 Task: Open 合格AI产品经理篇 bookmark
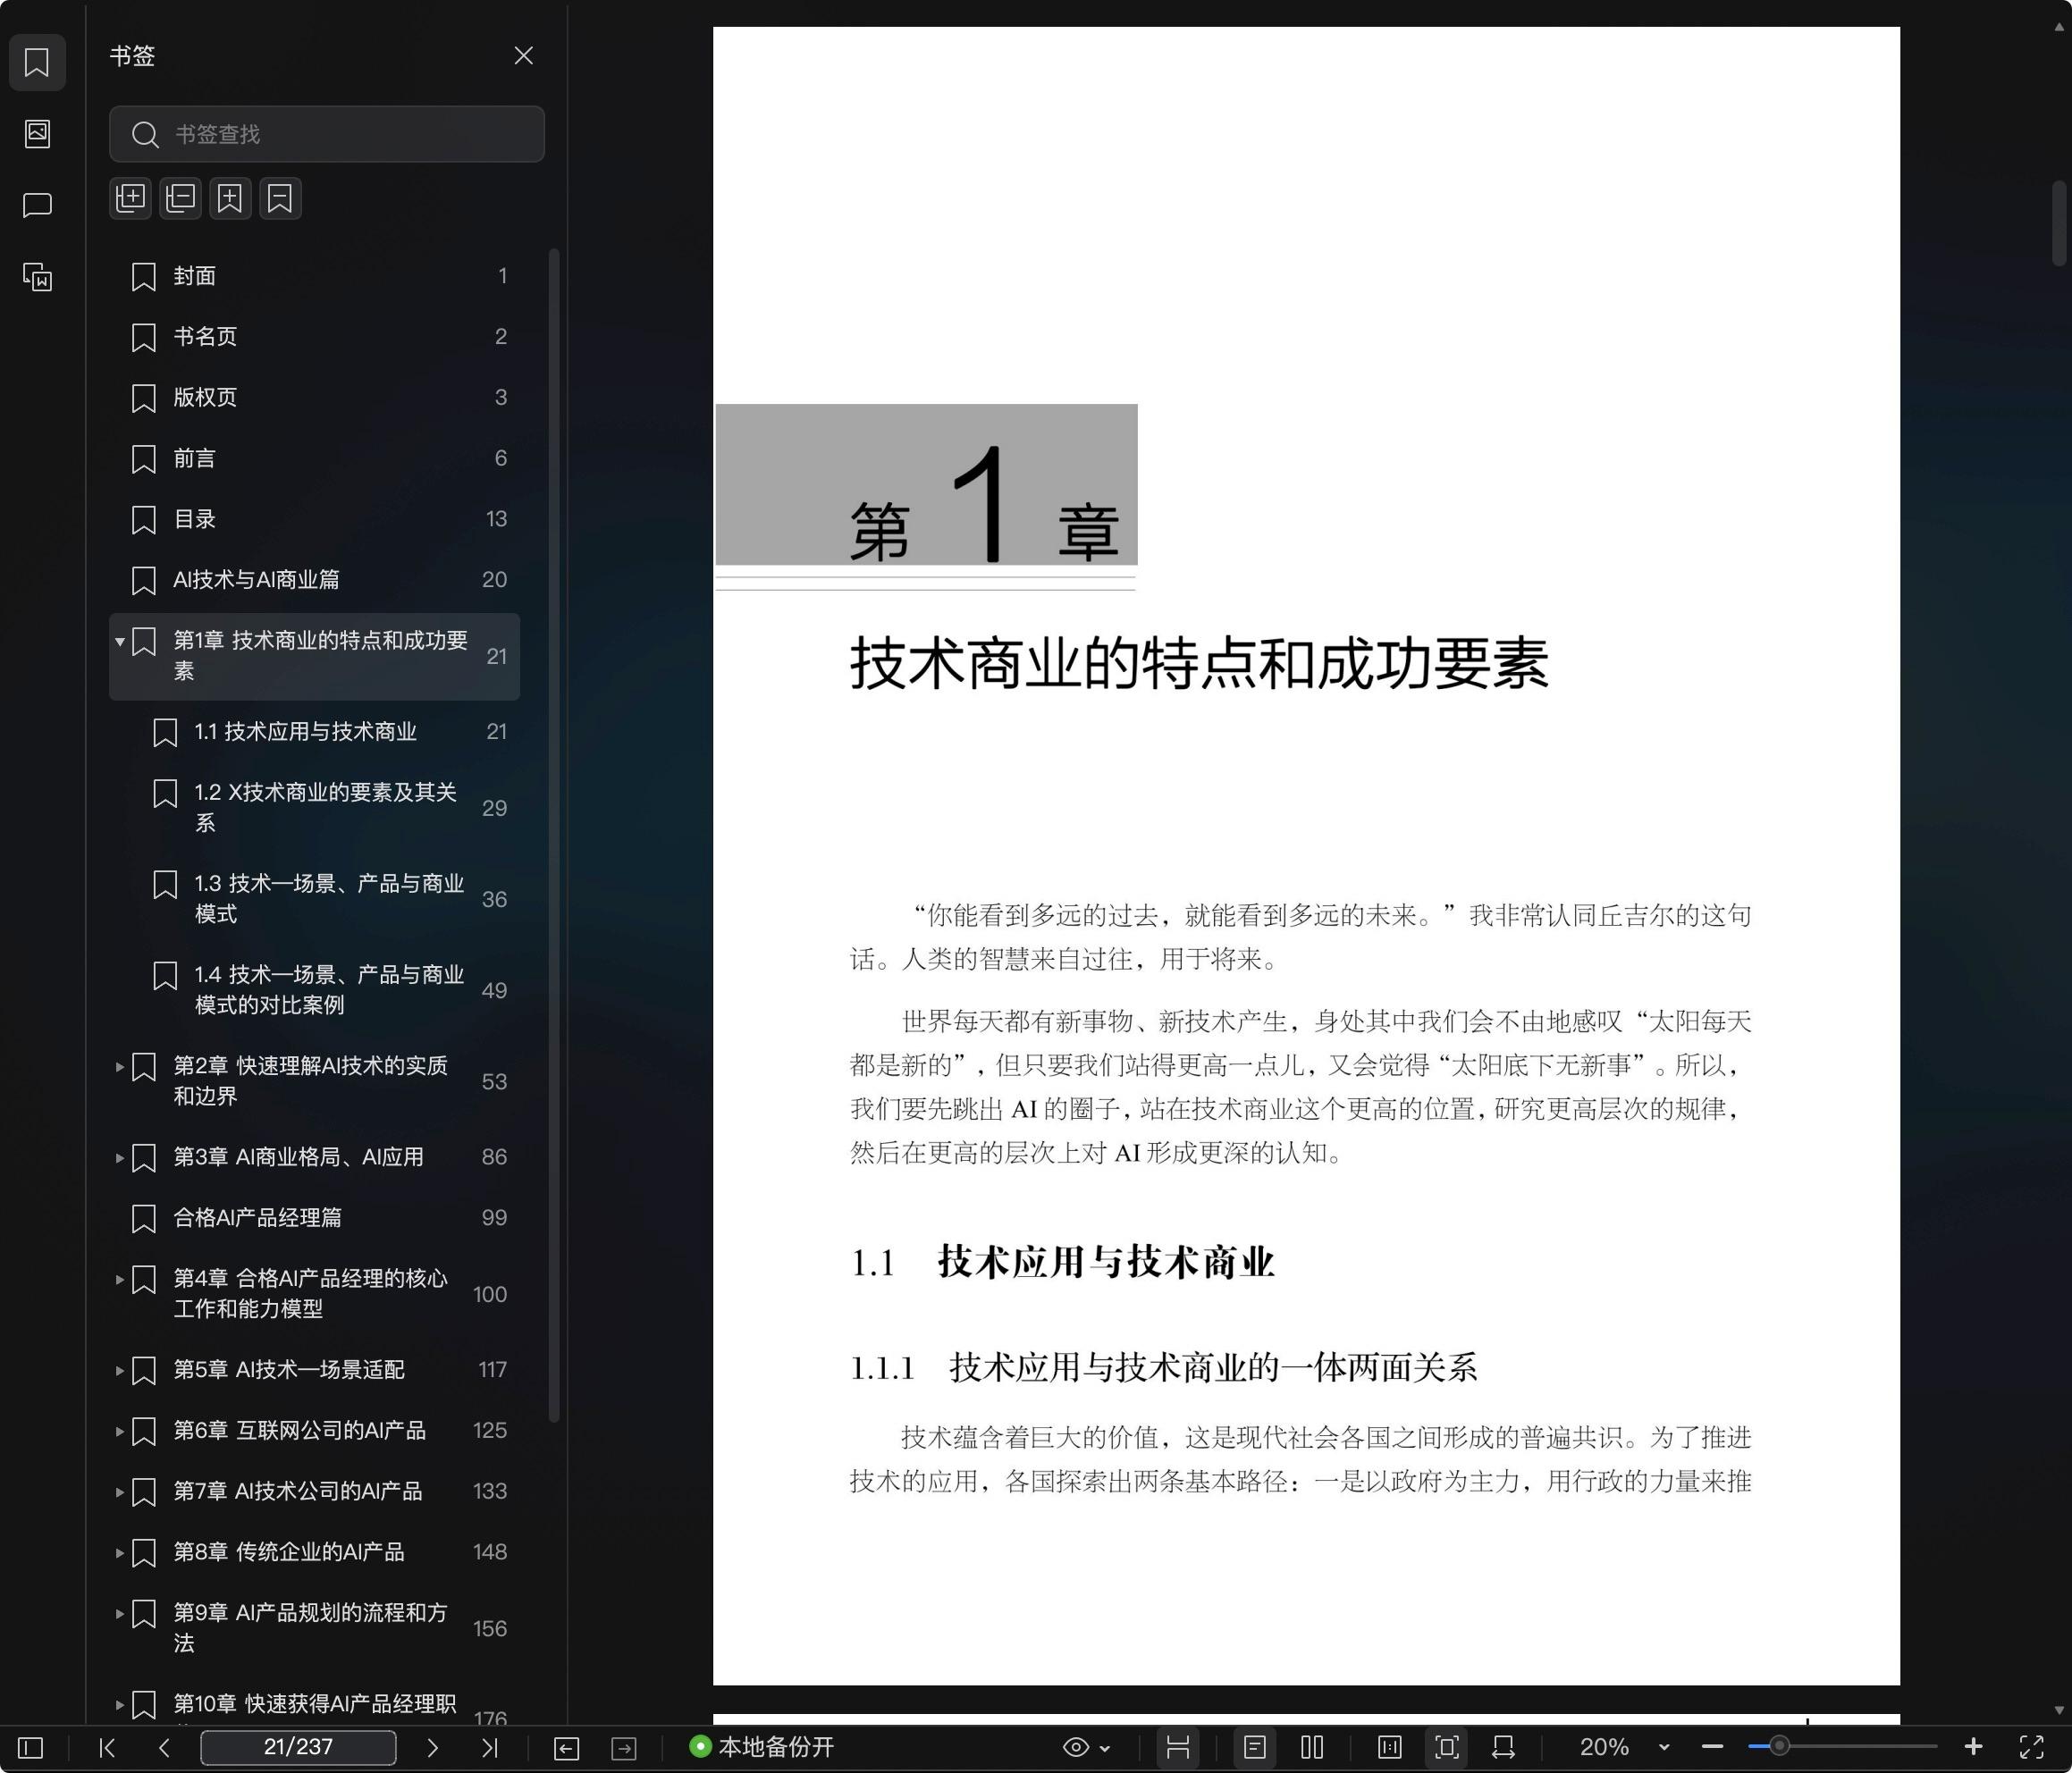click(314, 1218)
